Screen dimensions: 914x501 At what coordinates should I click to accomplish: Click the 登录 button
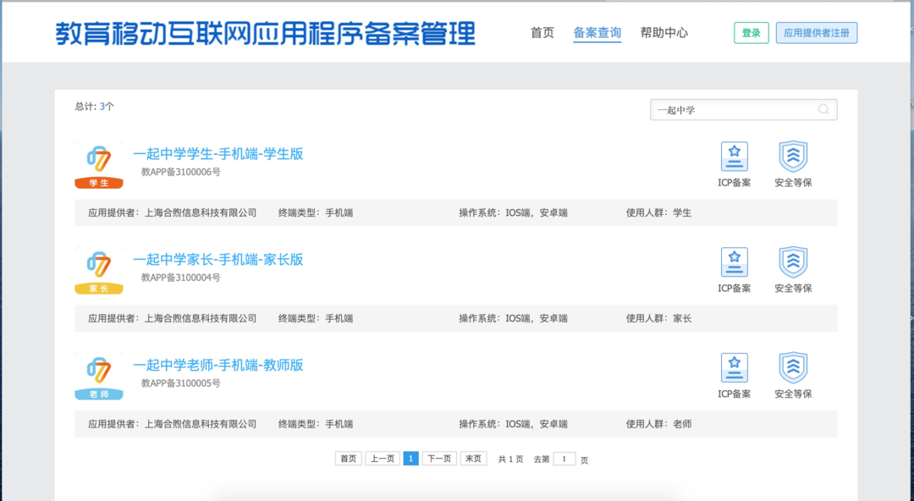tap(752, 33)
